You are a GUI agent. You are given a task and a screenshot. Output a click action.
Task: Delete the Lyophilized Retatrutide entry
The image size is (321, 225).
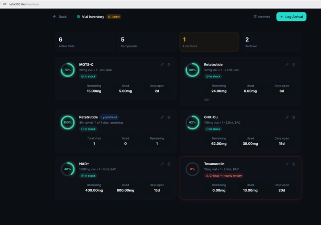tap(169, 117)
